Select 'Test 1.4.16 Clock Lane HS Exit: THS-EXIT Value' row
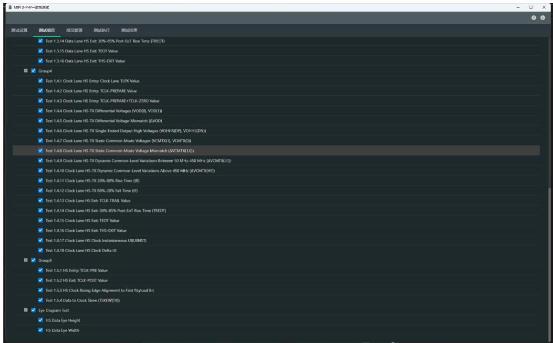 point(276,230)
